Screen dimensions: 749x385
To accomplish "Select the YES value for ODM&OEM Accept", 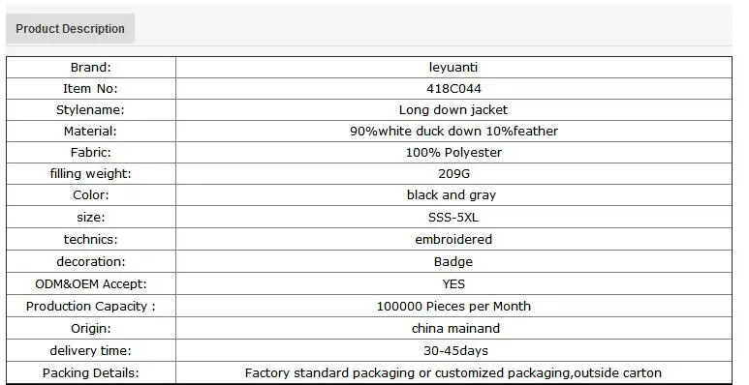I will 453,283.
